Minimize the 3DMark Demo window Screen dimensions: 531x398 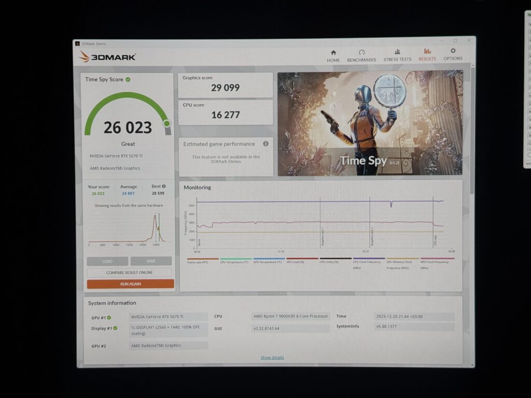[x=442, y=40]
